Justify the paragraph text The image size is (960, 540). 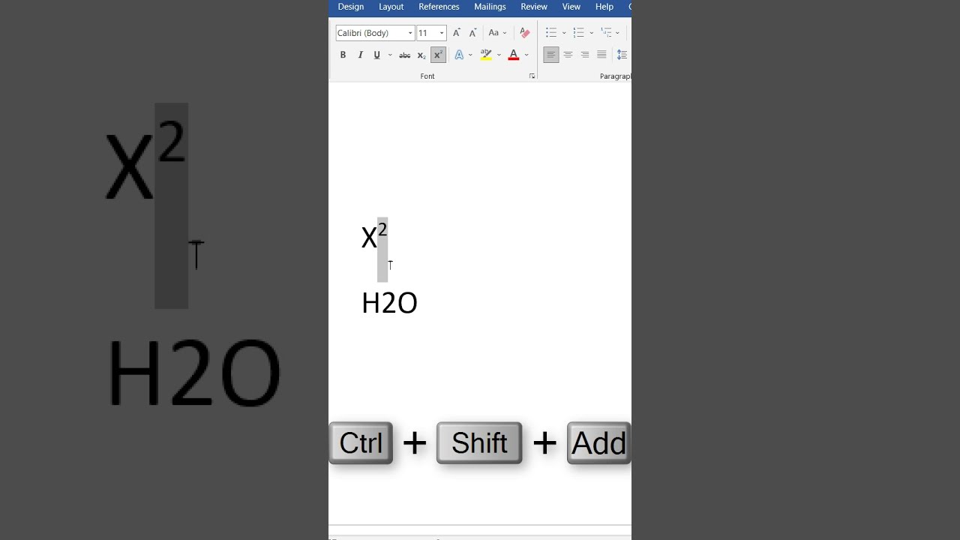click(x=601, y=55)
